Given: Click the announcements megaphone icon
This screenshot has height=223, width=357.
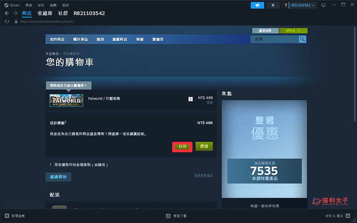Looking at the screenshot, I should (257, 5).
